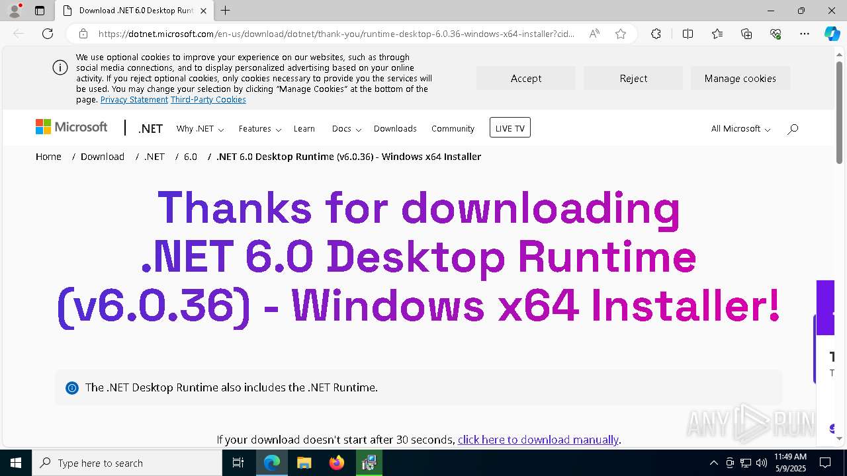The image size is (847, 476).
Task: Open the Community menu item
Action: [x=453, y=129]
